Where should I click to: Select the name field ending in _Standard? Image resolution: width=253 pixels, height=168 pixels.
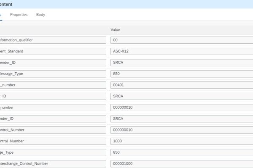tap(53, 51)
